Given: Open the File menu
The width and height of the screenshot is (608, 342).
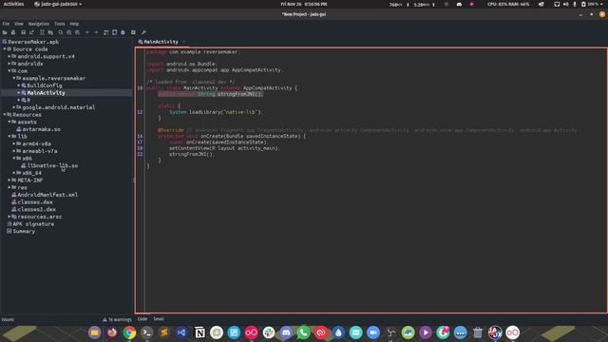Looking at the screenshot, I should tap(6, 24).
